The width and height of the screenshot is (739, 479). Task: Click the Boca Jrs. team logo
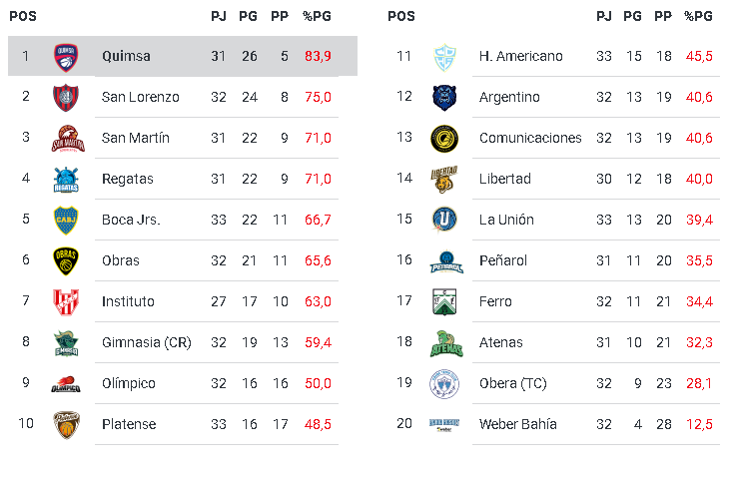tap(66, 220)
